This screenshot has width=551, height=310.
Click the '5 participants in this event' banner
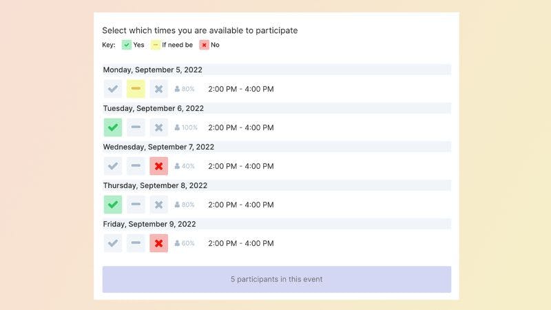point(277,279)
